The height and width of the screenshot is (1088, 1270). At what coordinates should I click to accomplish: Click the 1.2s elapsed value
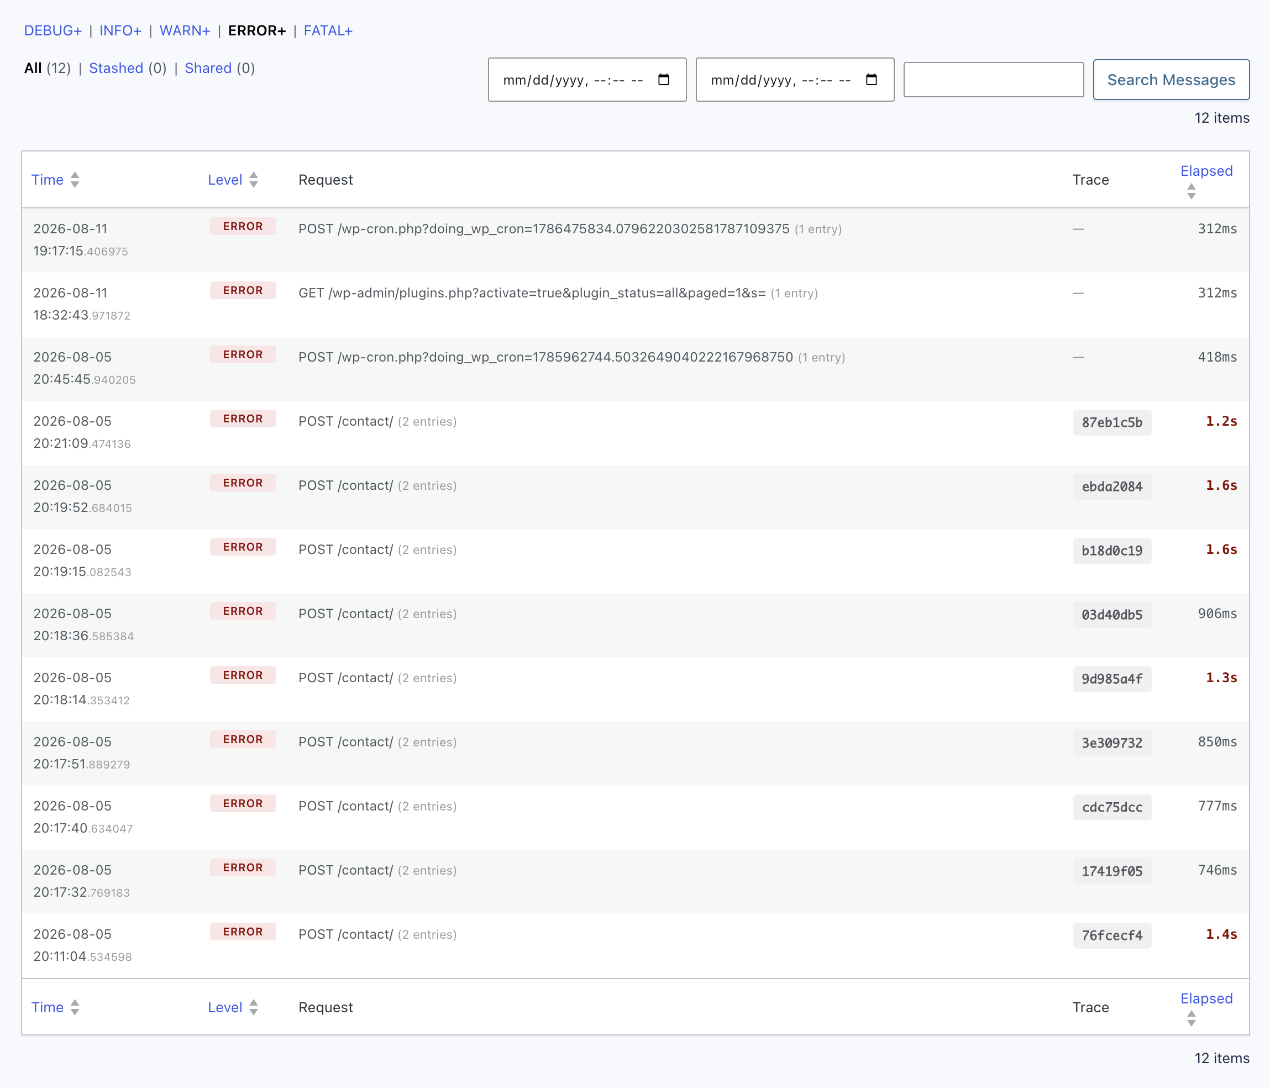click(x=1221, y=421)
